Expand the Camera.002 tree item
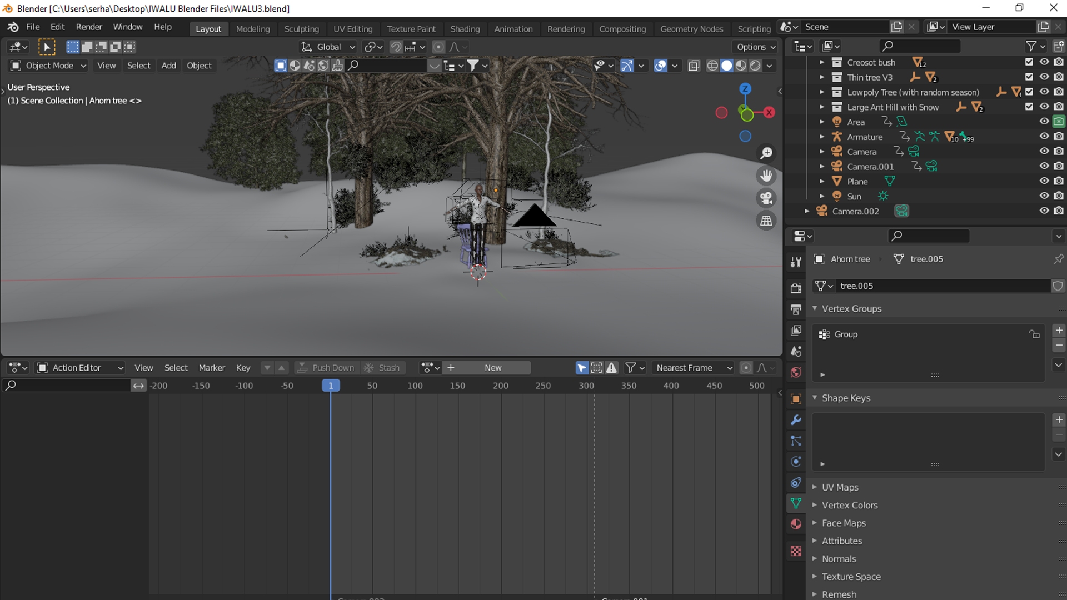The image size is (1067, 600). (x=807, y=211)
